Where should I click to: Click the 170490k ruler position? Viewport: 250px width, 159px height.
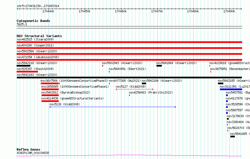(x=229, y=11)
